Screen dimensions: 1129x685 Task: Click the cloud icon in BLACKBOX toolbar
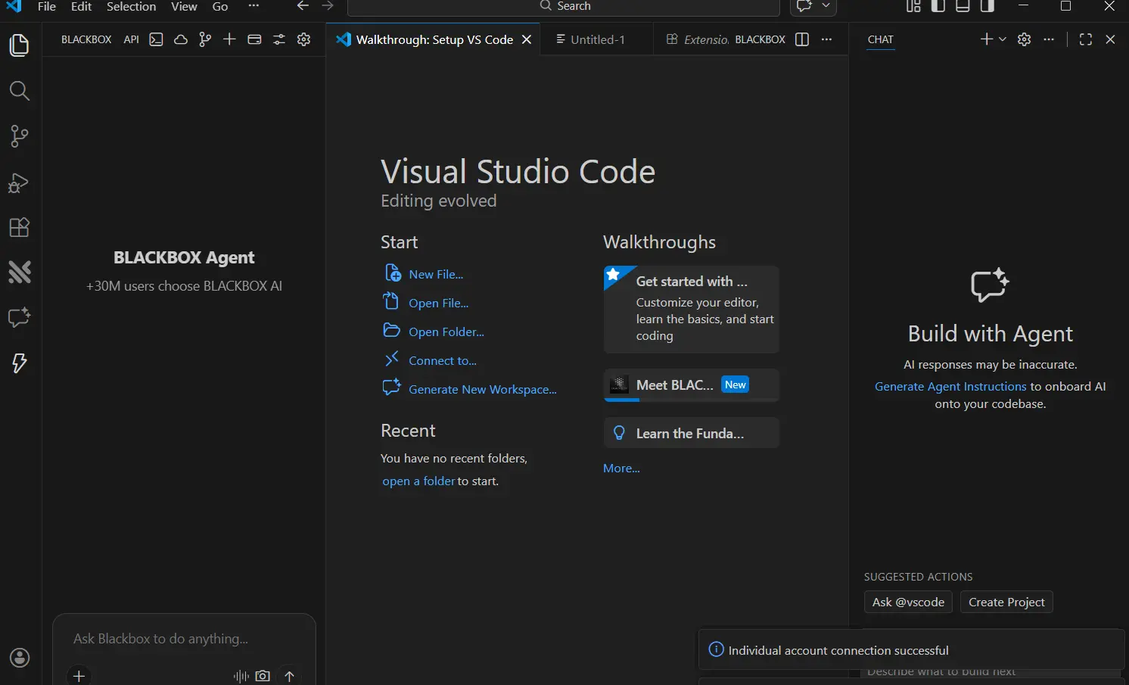(x=181, y=39)
